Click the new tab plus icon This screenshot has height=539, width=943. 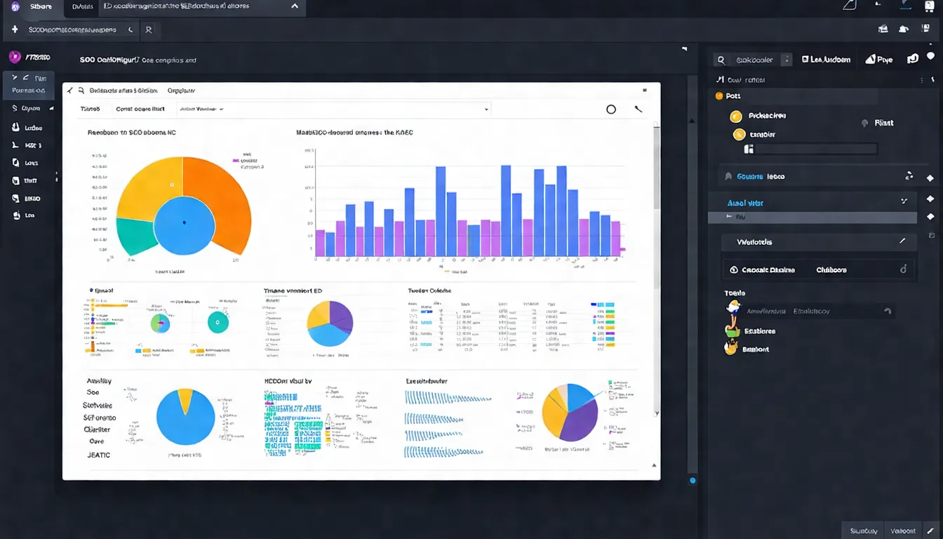(x=13, y=29)
